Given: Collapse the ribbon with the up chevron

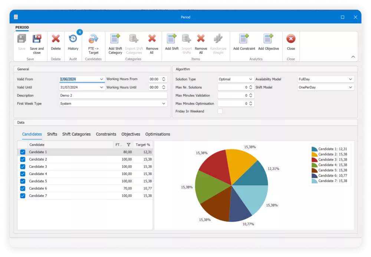Looking at the screenshot, I should pyautogui.click(x=353, y=57).
